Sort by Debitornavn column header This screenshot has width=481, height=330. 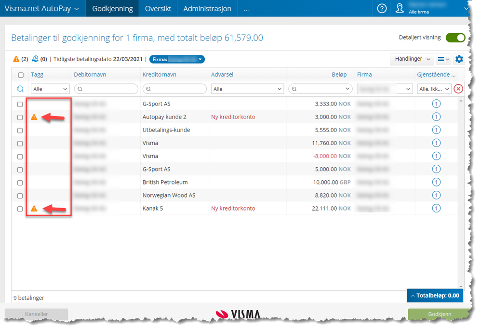[90, 75]
